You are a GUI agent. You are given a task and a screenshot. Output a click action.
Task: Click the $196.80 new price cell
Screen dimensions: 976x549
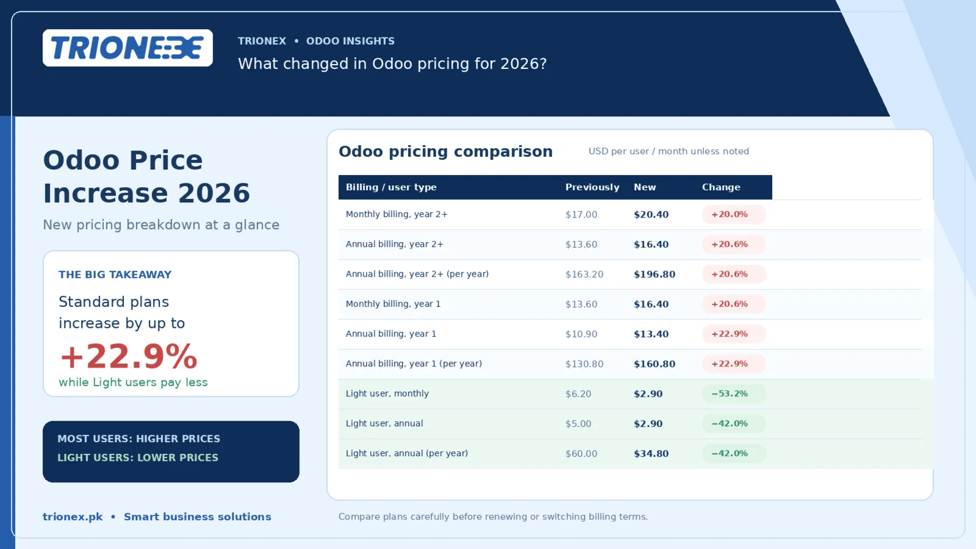click(x=654, y=274)
